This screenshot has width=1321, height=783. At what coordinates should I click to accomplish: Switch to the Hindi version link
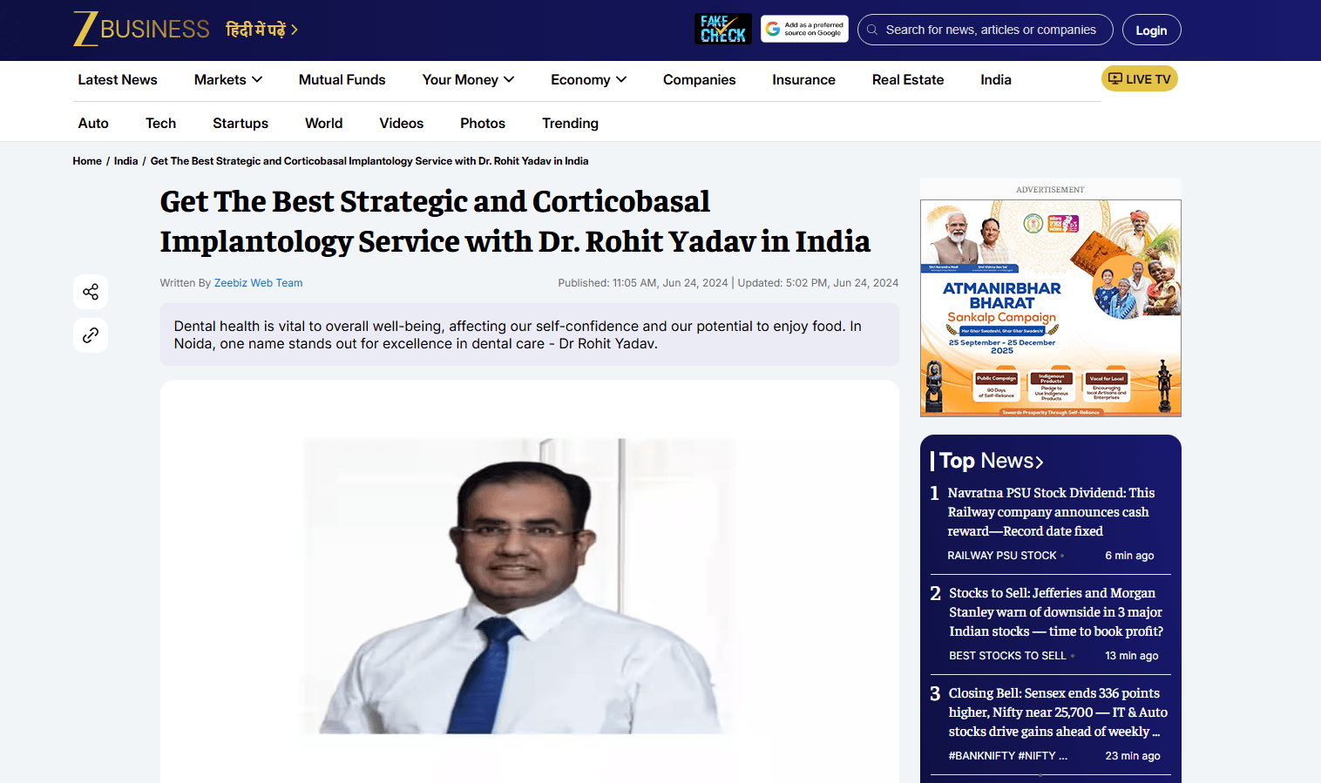[261, 30]
